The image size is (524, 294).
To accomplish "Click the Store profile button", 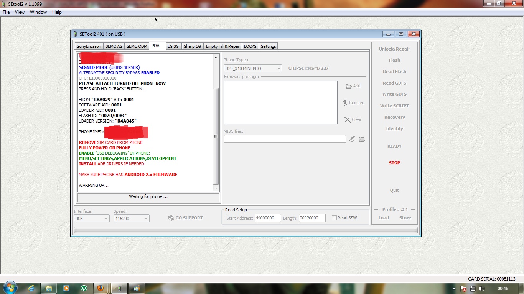I will [x=405, y=218].
